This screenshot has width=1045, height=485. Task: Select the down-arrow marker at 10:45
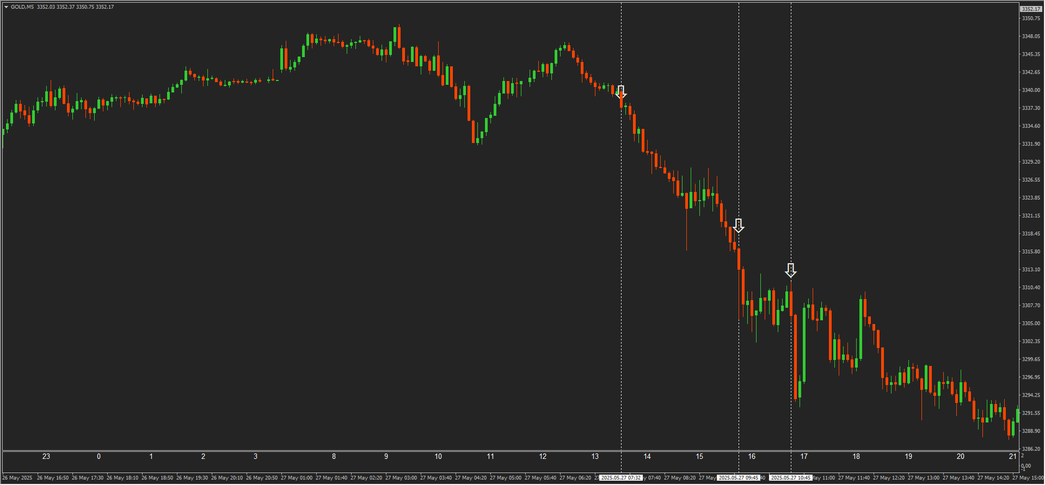coord(791,270)
